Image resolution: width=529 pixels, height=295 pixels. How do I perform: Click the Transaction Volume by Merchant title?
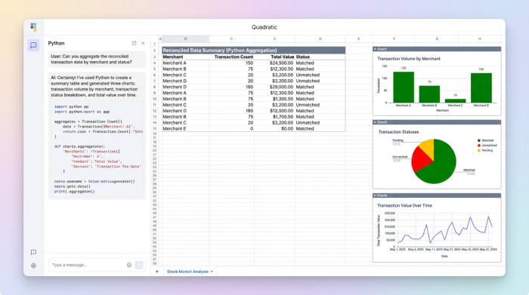coord(409,59)
